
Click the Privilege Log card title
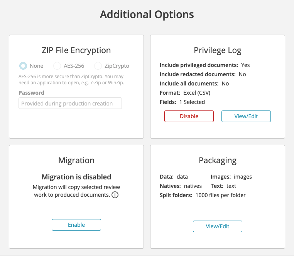[218, 50]
